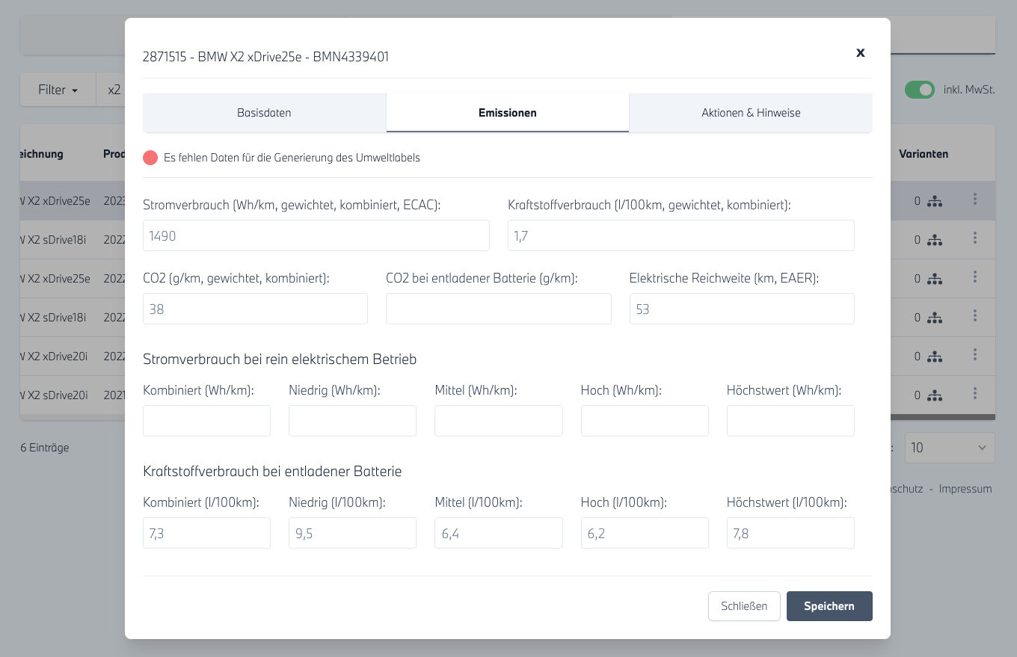Switch to the Aktionen & Hinweise tab
Image resolution: width=1017 pixels, height=657 pixels.
pyautogui.click(x=750, y=113)
